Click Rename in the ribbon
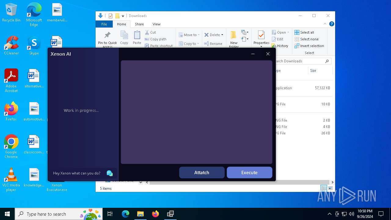391x220 pixels. pos(213,44)
